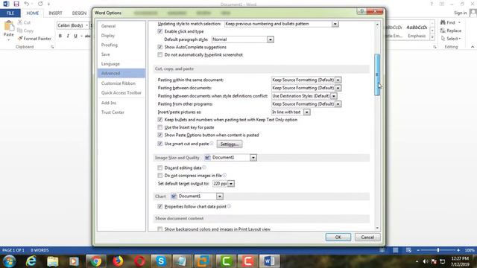Click the Repeat icon in Quick Access Toolbar

tap(40, 4)
